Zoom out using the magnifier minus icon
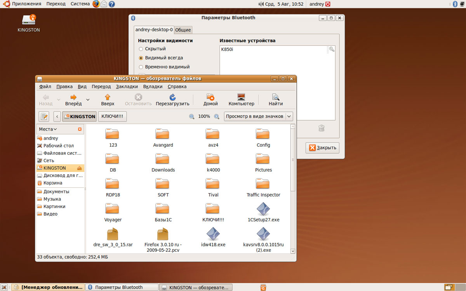466x291 pixels. [191, 116]
